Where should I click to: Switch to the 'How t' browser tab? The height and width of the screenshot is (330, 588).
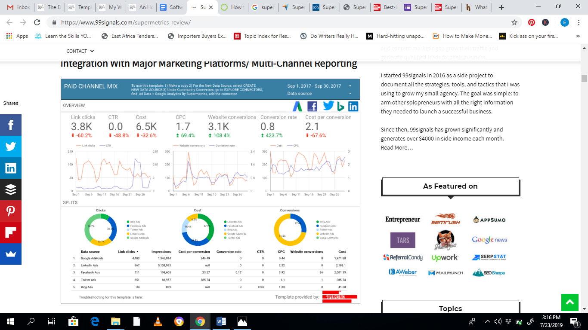(x=232, y=7)
